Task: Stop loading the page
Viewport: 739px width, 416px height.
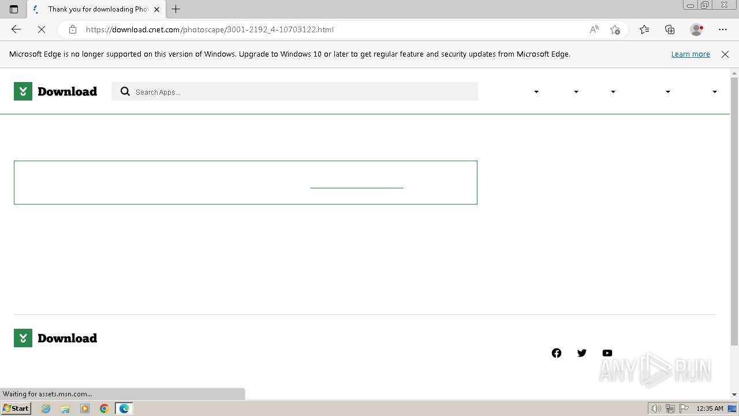Action: click(x=42, y=29)
